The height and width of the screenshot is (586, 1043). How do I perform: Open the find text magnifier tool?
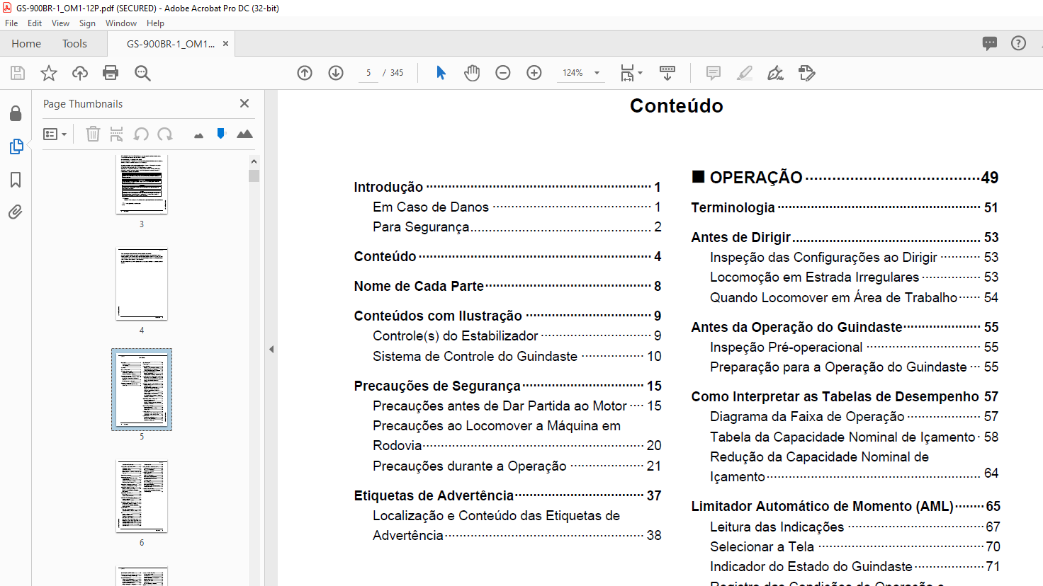tap(142, 73)
